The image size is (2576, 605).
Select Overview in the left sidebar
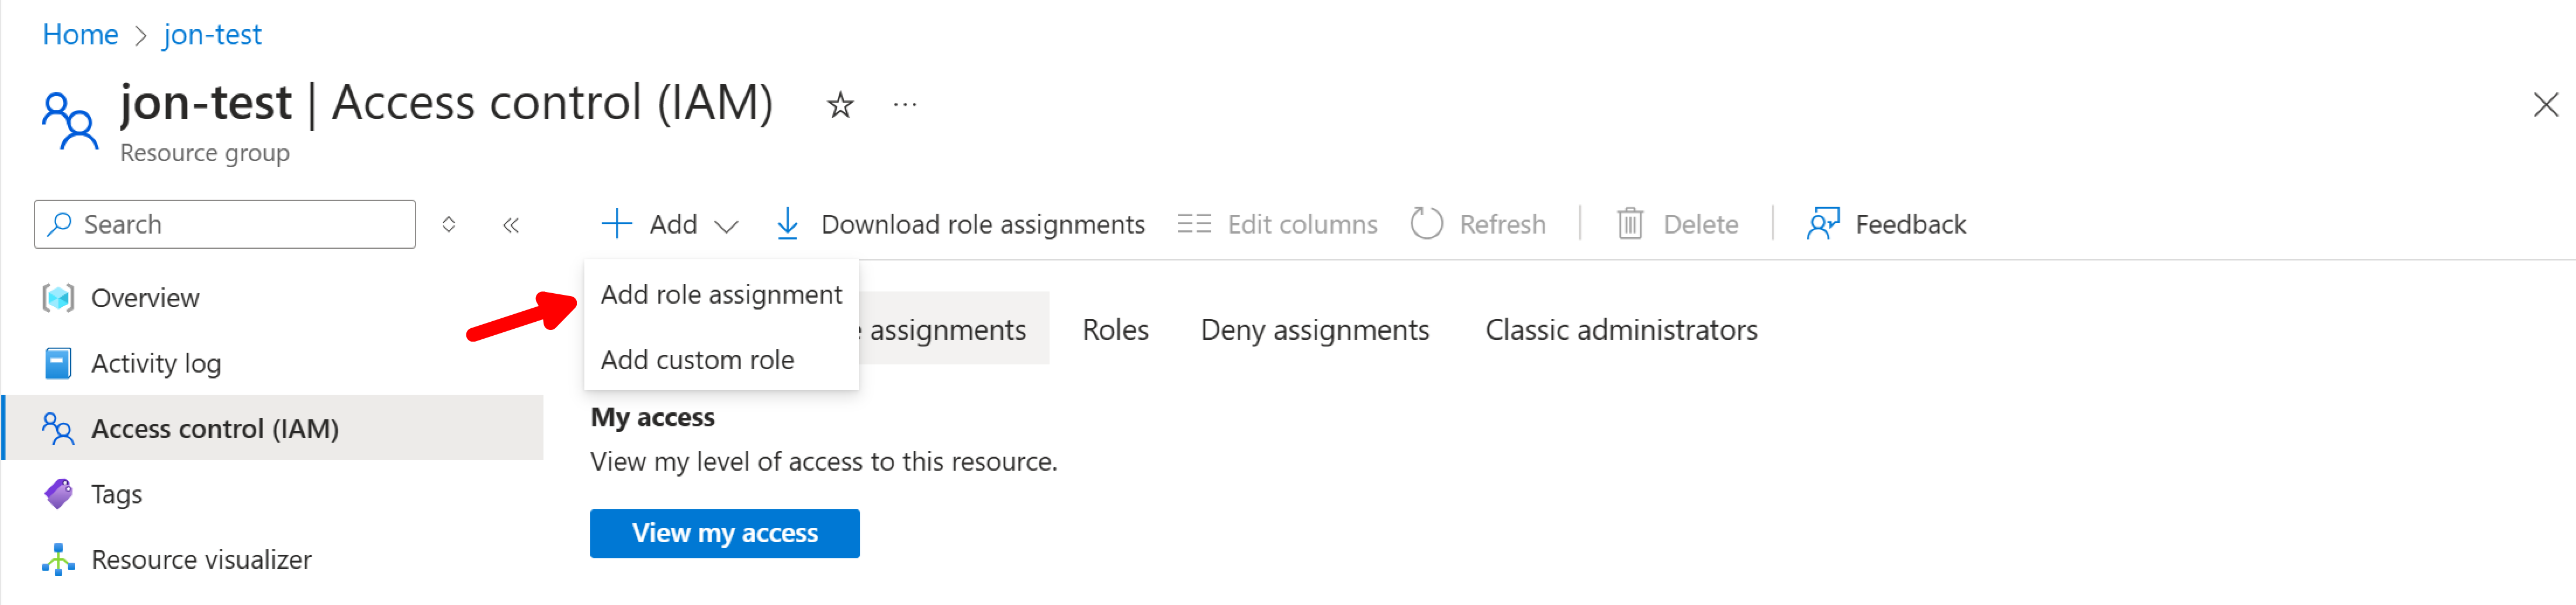(145, 297)
